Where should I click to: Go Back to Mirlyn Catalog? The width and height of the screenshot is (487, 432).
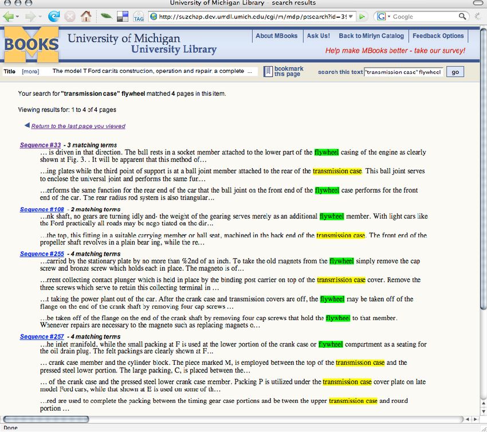click(371, 36)
